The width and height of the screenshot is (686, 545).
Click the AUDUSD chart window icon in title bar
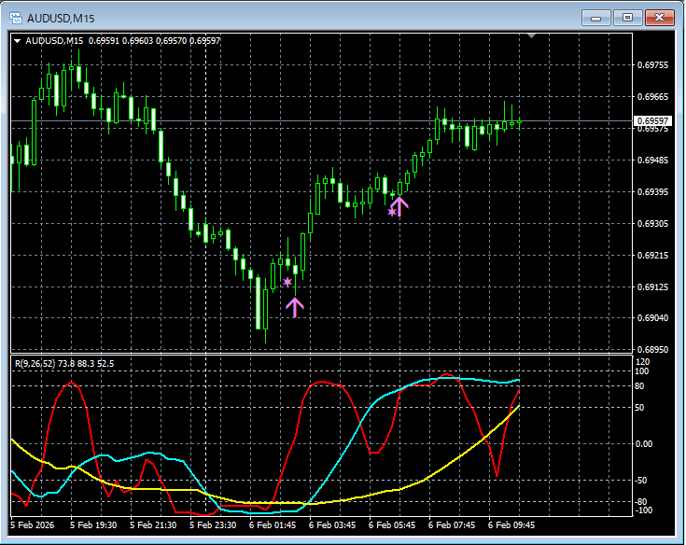pyautogui.click(x=16, y=18)
